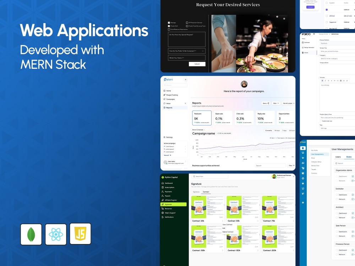Select the Total sent 5K stat card
Screen dimensions: 355x266
tap(202, 118)
